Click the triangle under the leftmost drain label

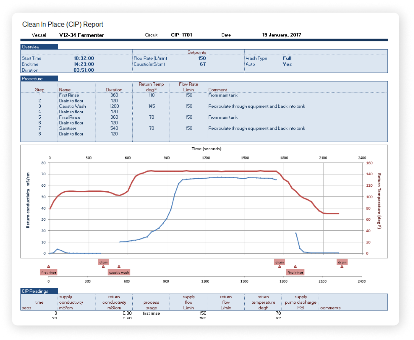coord(103,266)
